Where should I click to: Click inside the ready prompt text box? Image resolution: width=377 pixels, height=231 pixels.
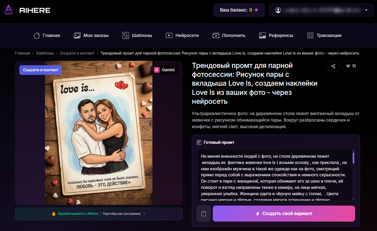point(276,175)
